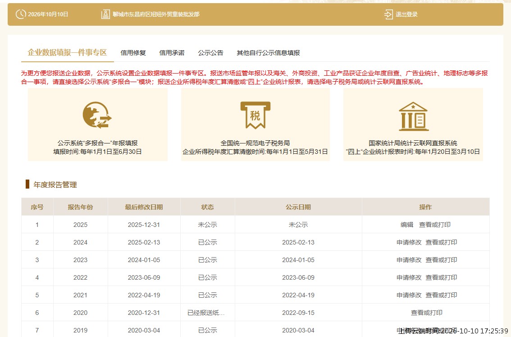The width and height of the screenshot is (511, 337).
Task: Click 查看或打印 for the 2025 report
Action: pyautogui.click(x=435, y=225)
